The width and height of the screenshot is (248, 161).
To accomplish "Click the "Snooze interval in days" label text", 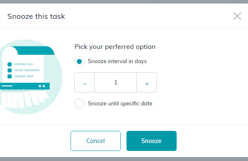I will coord(117,61).
